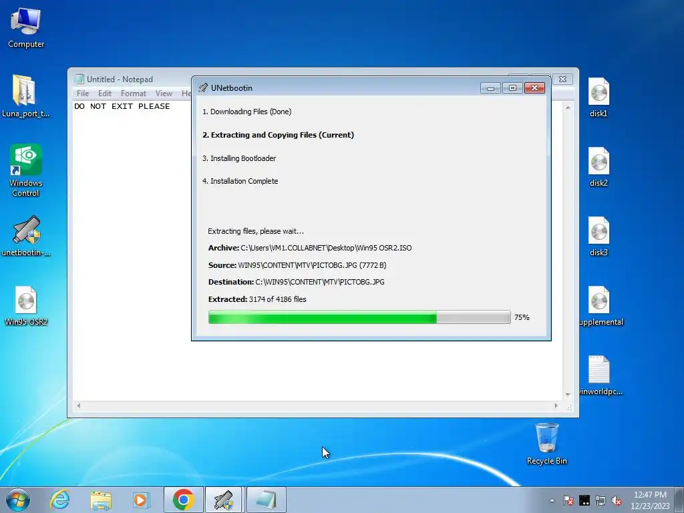
Task: Open Notepad Format menu
Action: (134, 94)
